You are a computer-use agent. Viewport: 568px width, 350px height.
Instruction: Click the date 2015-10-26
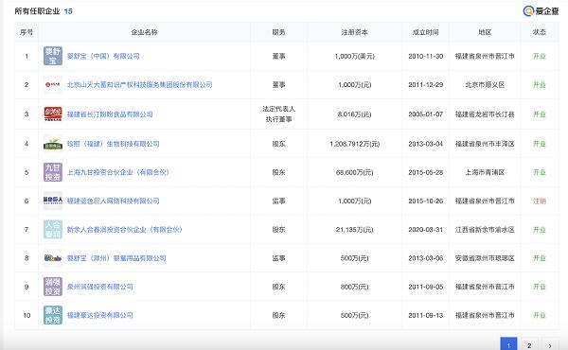(x=426, y=201)
